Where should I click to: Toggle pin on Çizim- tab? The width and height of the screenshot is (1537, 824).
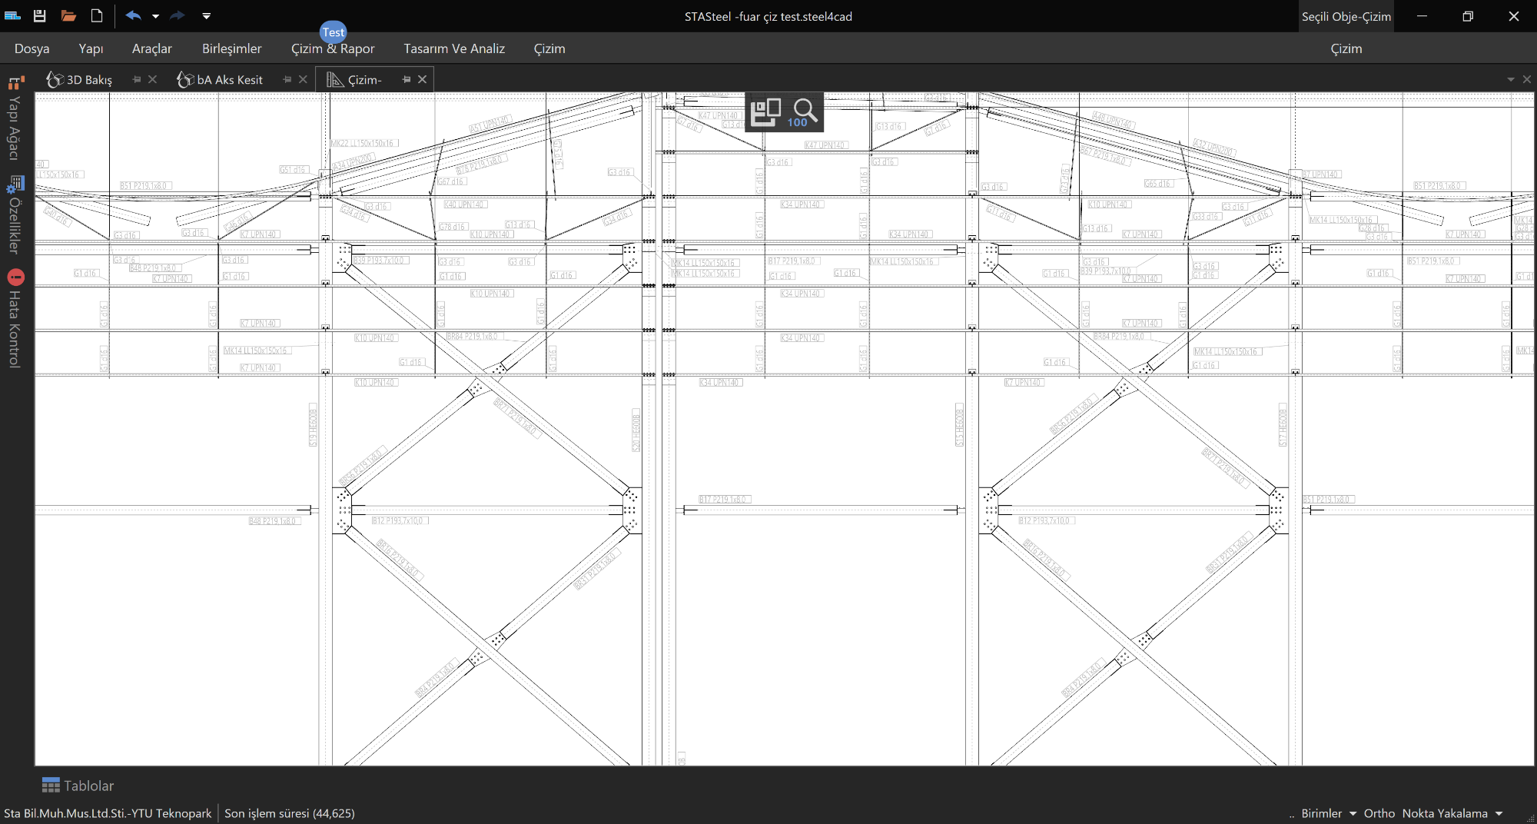pyautogui.click(x=407, y=79)
